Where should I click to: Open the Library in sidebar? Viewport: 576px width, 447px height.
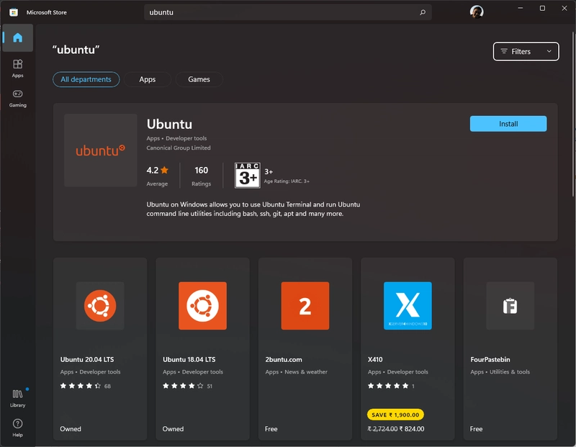point(17,398)
